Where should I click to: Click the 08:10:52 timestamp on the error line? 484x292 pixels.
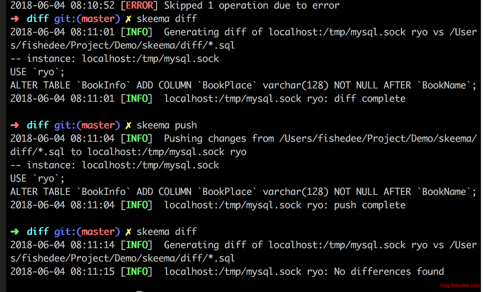click(x=93, y=5)
